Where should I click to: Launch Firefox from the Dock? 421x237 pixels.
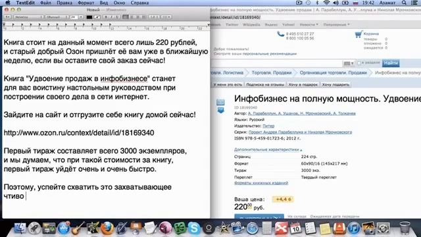[107, 228]
